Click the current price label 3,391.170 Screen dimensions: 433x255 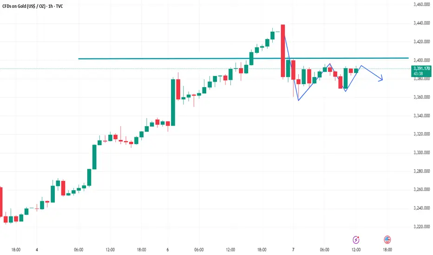click(x=422, y=69)
